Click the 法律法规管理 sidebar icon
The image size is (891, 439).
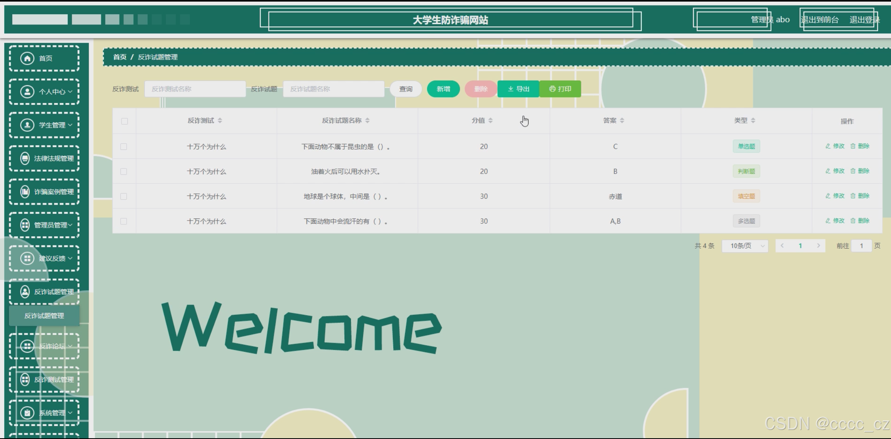pyautogui.click(x=25, y=159)
